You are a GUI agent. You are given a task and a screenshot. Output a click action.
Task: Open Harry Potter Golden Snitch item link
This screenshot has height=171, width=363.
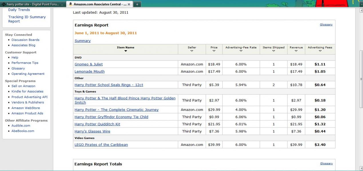click(x=125, y=100)
